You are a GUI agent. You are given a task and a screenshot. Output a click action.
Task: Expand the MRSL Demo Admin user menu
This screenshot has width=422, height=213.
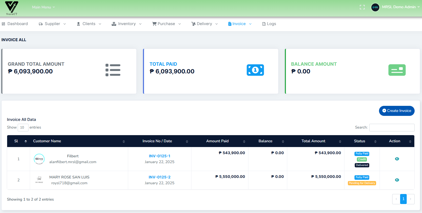click(x=401, y=7)
